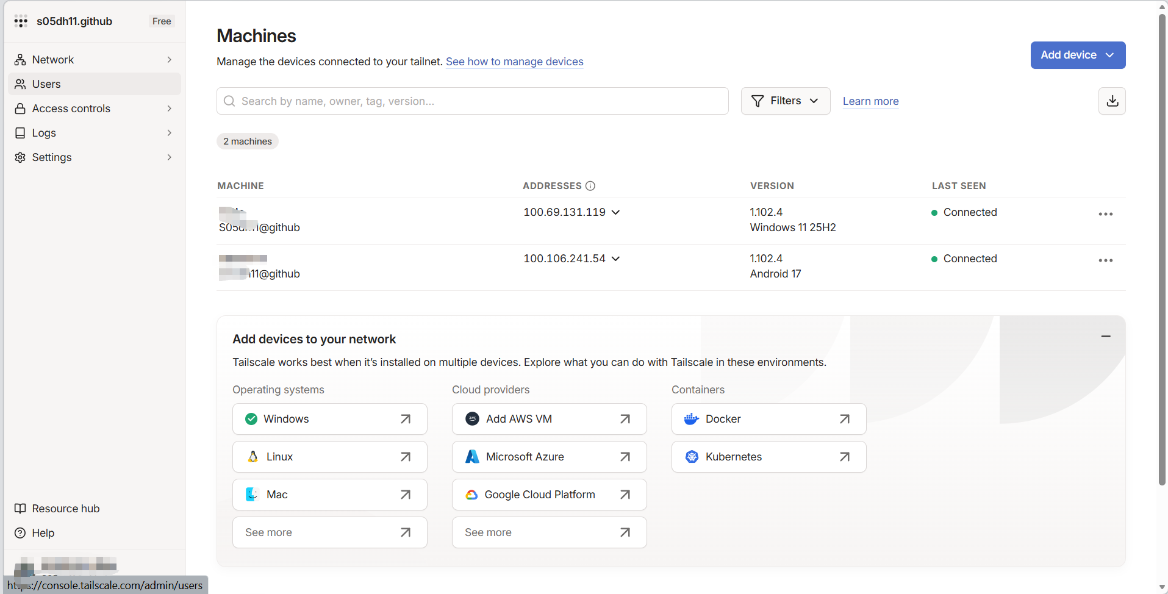Click the Windows green checkmark icon
The height and width of the screenshot is (594, 1168).
[x=251, y=419]
